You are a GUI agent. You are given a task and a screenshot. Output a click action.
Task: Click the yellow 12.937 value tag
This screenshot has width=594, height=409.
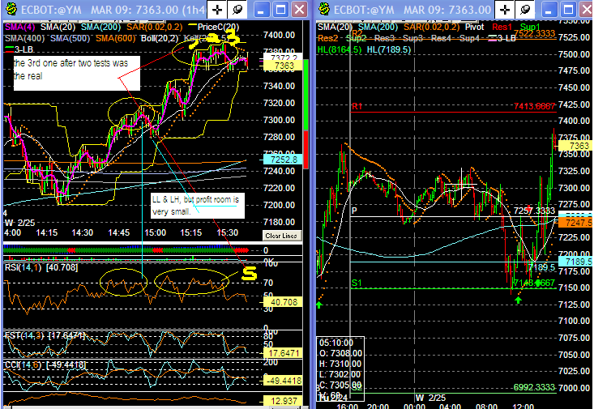click(283, 401)
